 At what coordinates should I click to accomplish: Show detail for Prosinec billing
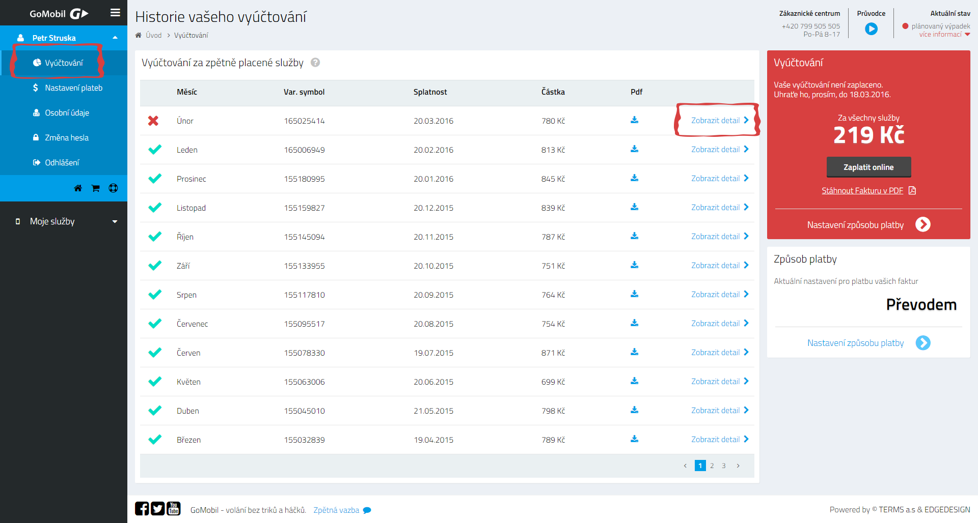pyautogui.click(x=720, y=178)
